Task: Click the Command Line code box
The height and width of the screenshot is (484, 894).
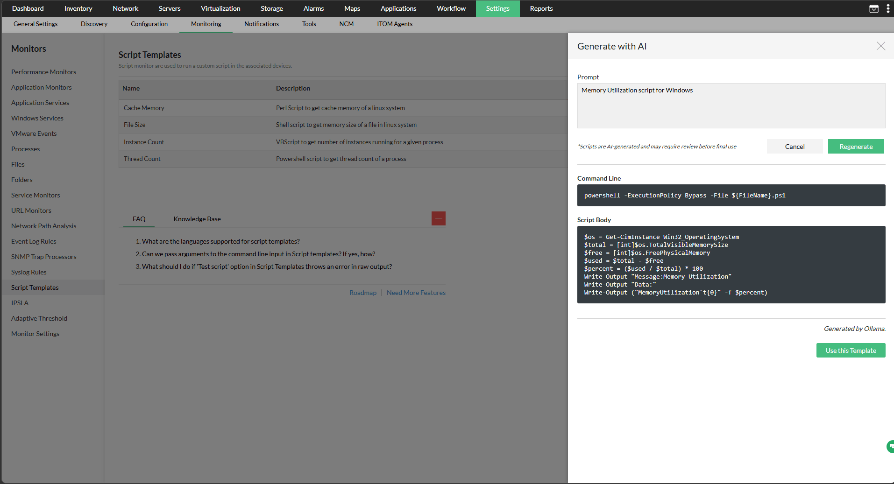Action: (x=731, y=195)
